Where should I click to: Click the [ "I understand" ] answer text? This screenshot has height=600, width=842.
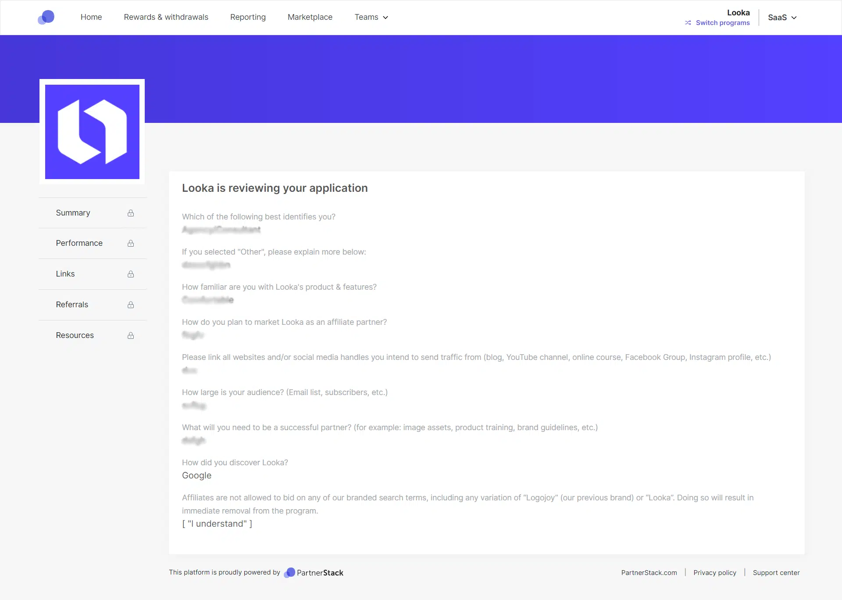coord(217,524)
